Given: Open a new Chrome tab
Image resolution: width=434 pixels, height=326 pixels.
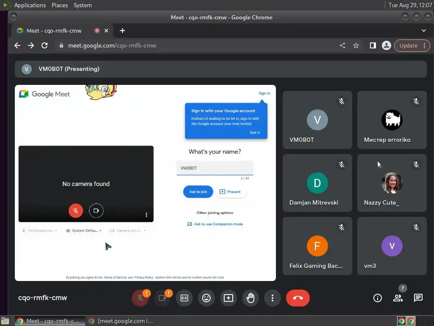Looking at the screenshot, I should pyautogui.click(x=122, y=31).
